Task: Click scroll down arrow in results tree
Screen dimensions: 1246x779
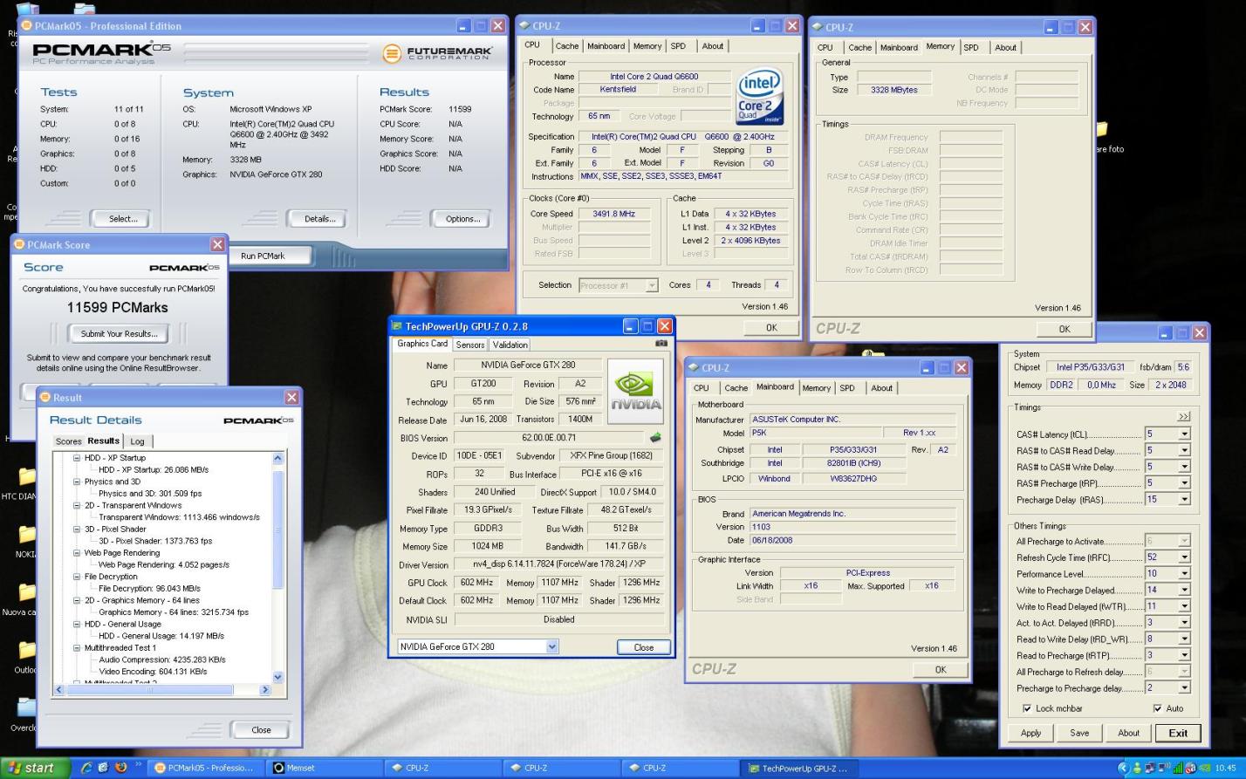Action: click(x=278, y=677)
